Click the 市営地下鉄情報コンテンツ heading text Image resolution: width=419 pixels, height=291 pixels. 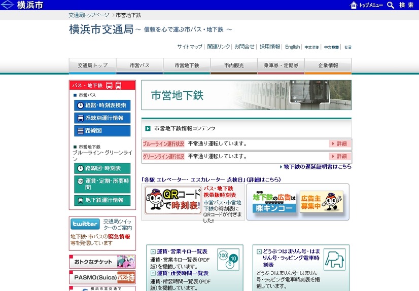click(185, 128)
